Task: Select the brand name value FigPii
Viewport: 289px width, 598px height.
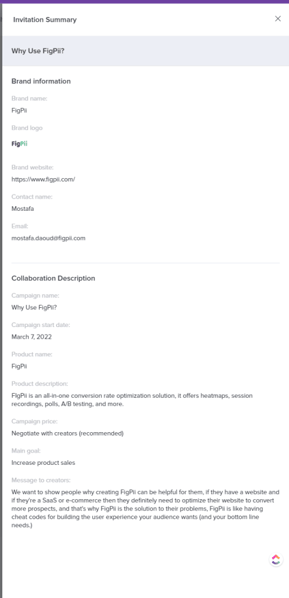Action: [19, 111]
